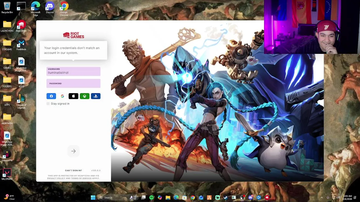Click the login arrow submit button
This screenshot has width=360, height=202.
pos(73,151)
